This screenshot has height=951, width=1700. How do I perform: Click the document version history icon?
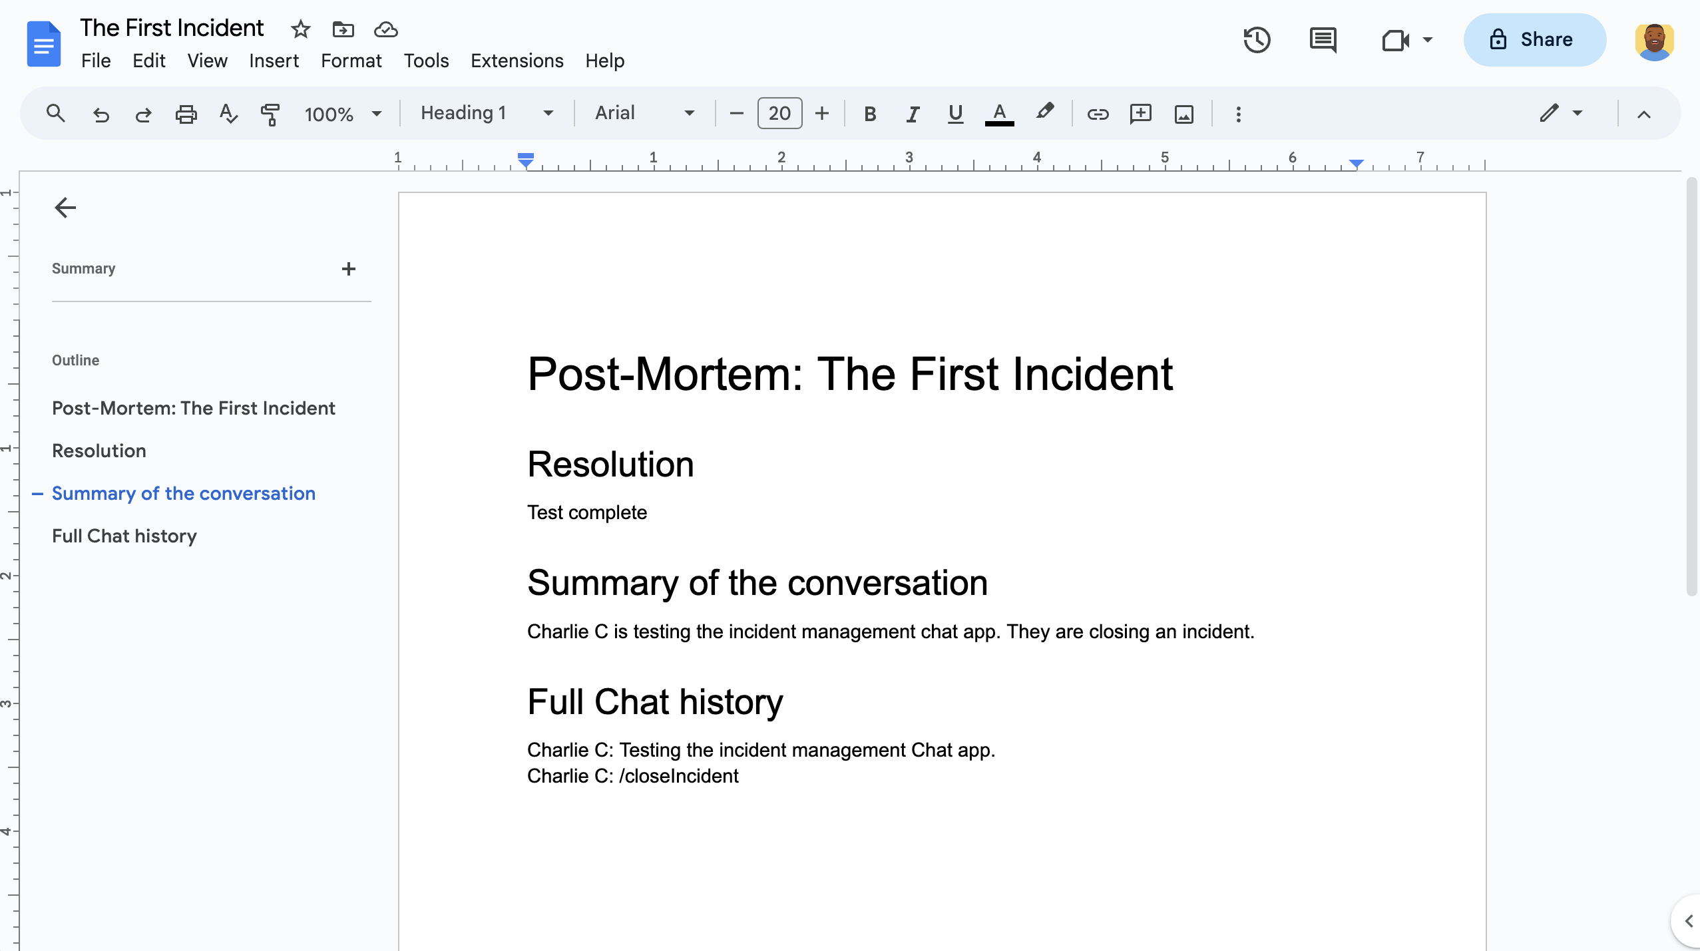[x=1257, y=40]
